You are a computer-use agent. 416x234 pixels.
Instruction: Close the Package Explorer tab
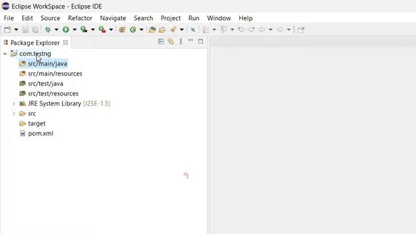click(65, 42)
